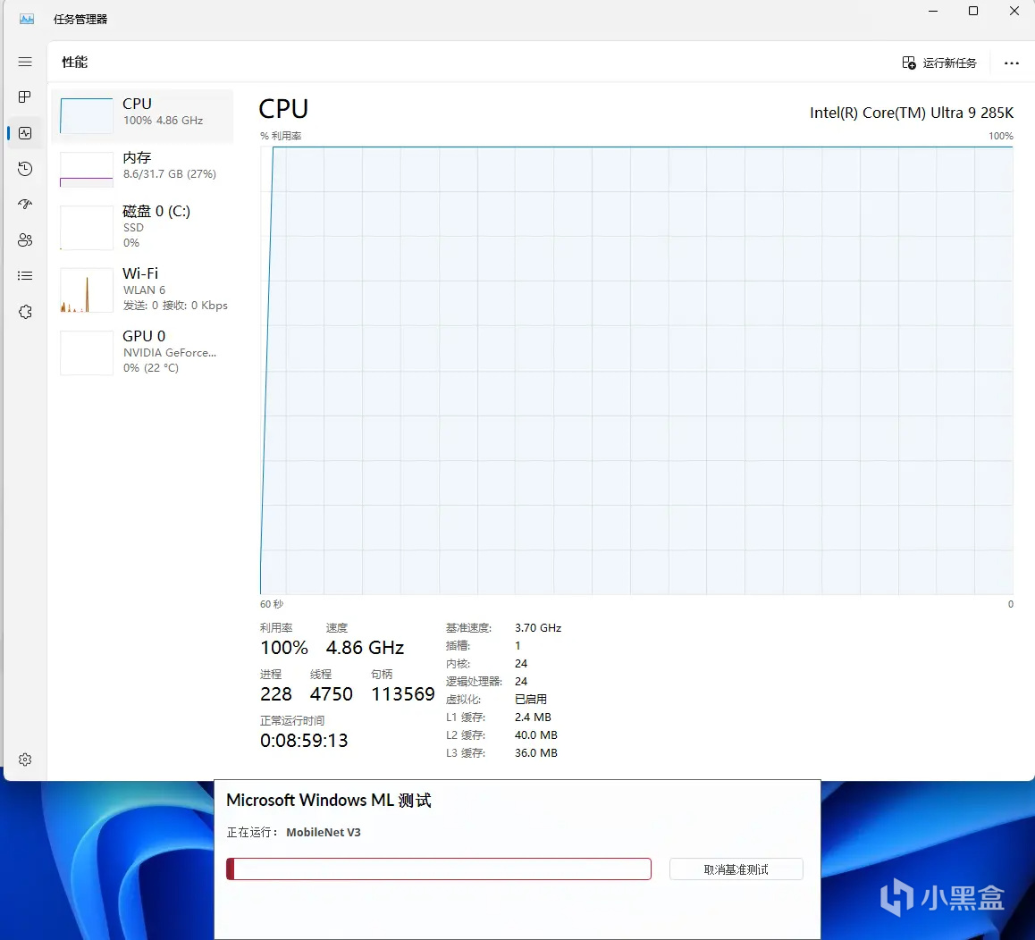Click the Task Manager app icon in title bar

point(27,19)
